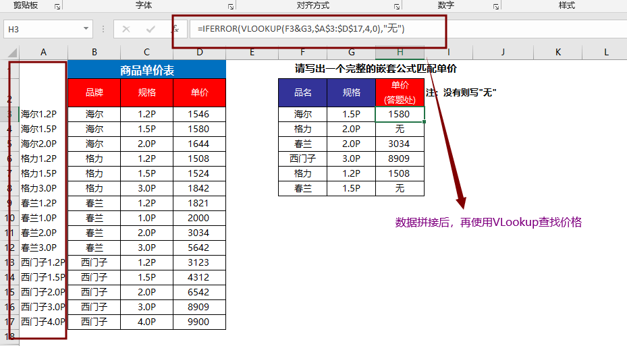Select column L header
627x346 pixels.
pos(606,53)
